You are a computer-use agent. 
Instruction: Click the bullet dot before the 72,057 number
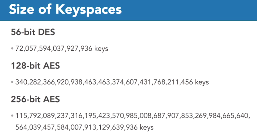pos(12,49)
